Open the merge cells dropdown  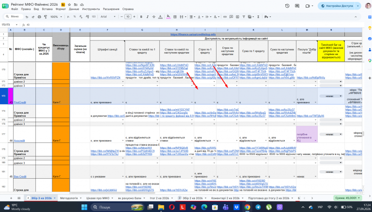click(x=183, y=17)
